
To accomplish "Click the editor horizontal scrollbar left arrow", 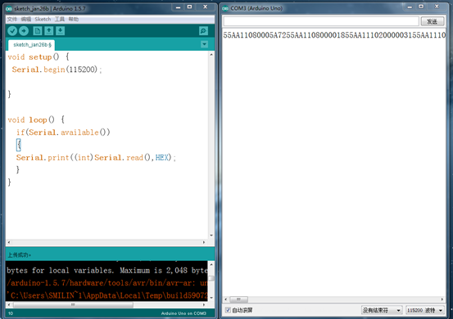I will (9, 242).
